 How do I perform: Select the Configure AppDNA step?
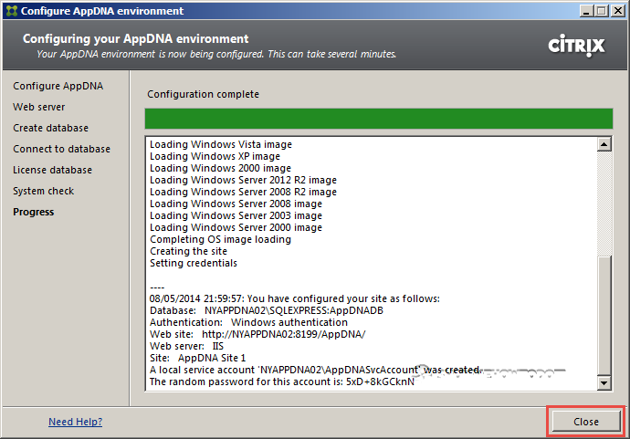coord(58,86)
